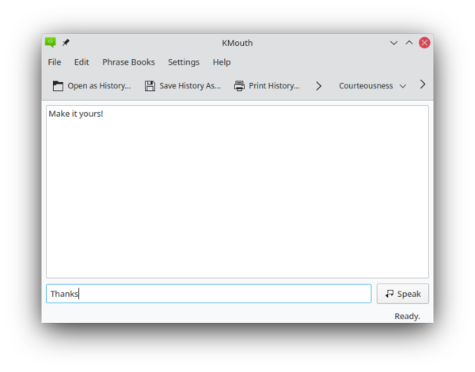Minimize the KMouth window
This screenshot has width=475, height=372.
tap(393, 43)
